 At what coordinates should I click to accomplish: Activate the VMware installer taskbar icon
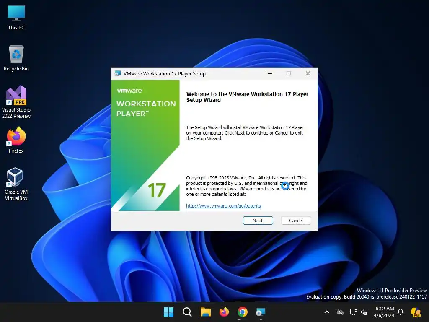(261, 312)
